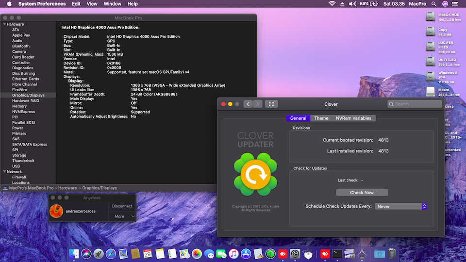The width and height of the screenshot is (466, 262).
Task: Select Bluetooth in hardware sidebar
Action: click(21, 46)
